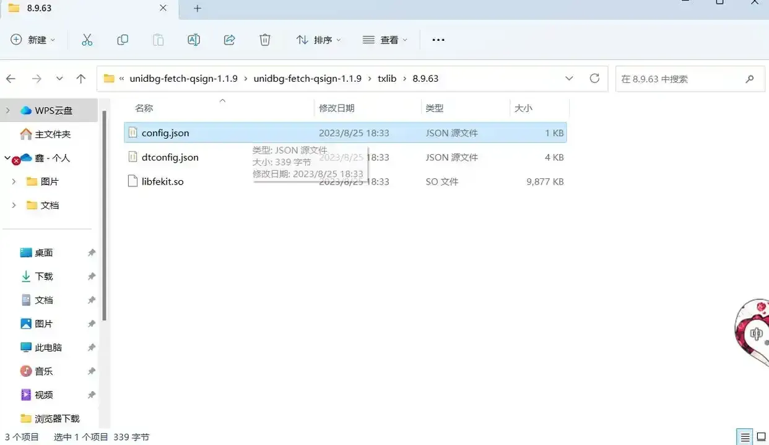Switch to large thumbnails view icon
The height and width of the screenshot is (445, 769).
(762, 436)
